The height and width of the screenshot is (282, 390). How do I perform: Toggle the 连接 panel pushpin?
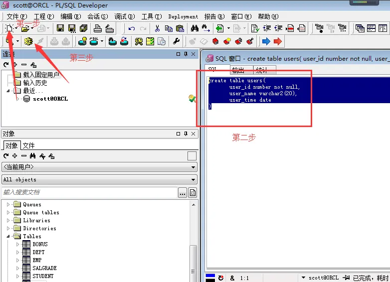pos(186,54)
